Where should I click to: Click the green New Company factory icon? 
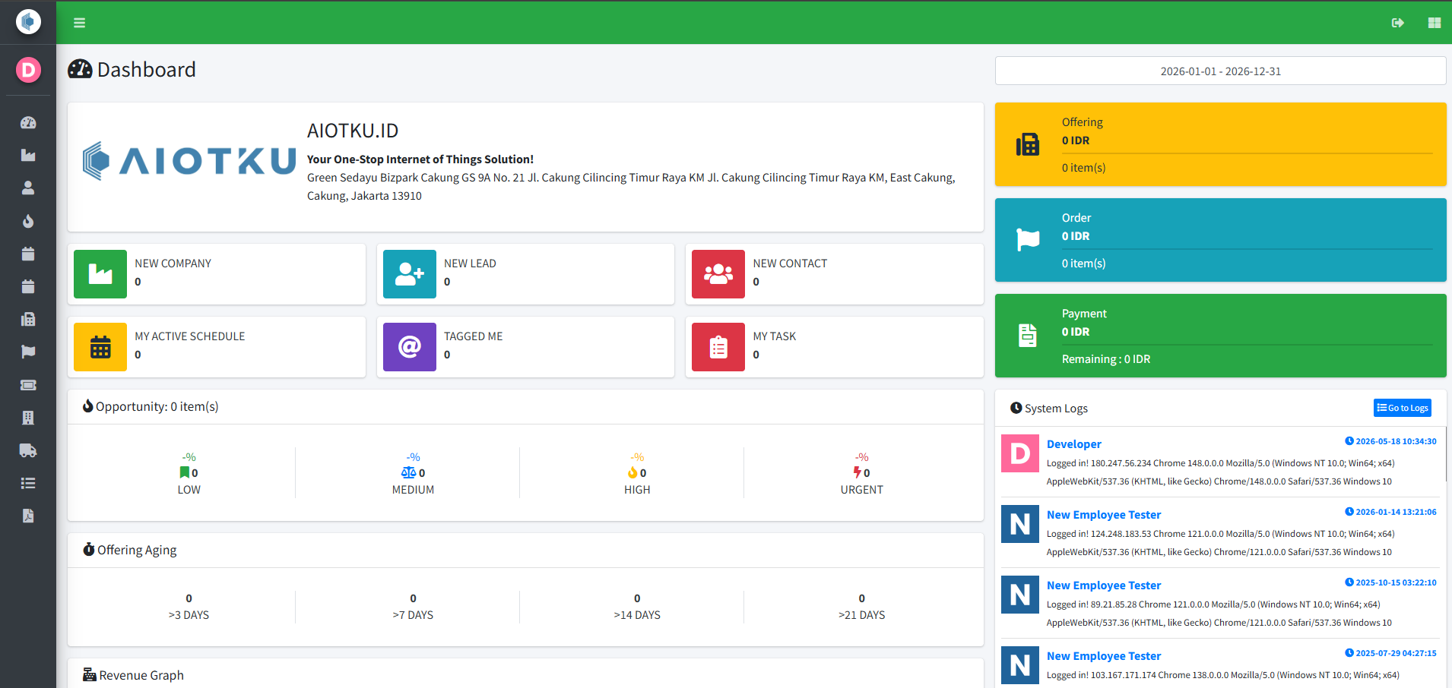tap(100, 274)
